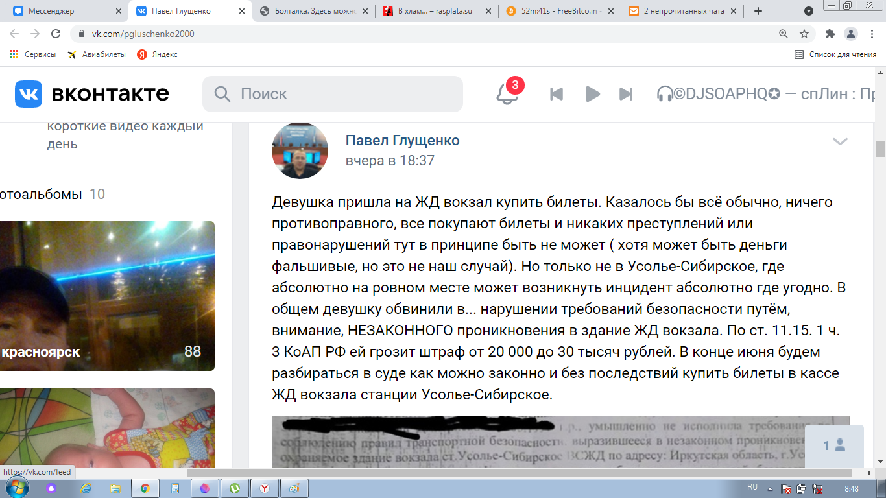Open Calculator from taskbar

coord(174,488)
